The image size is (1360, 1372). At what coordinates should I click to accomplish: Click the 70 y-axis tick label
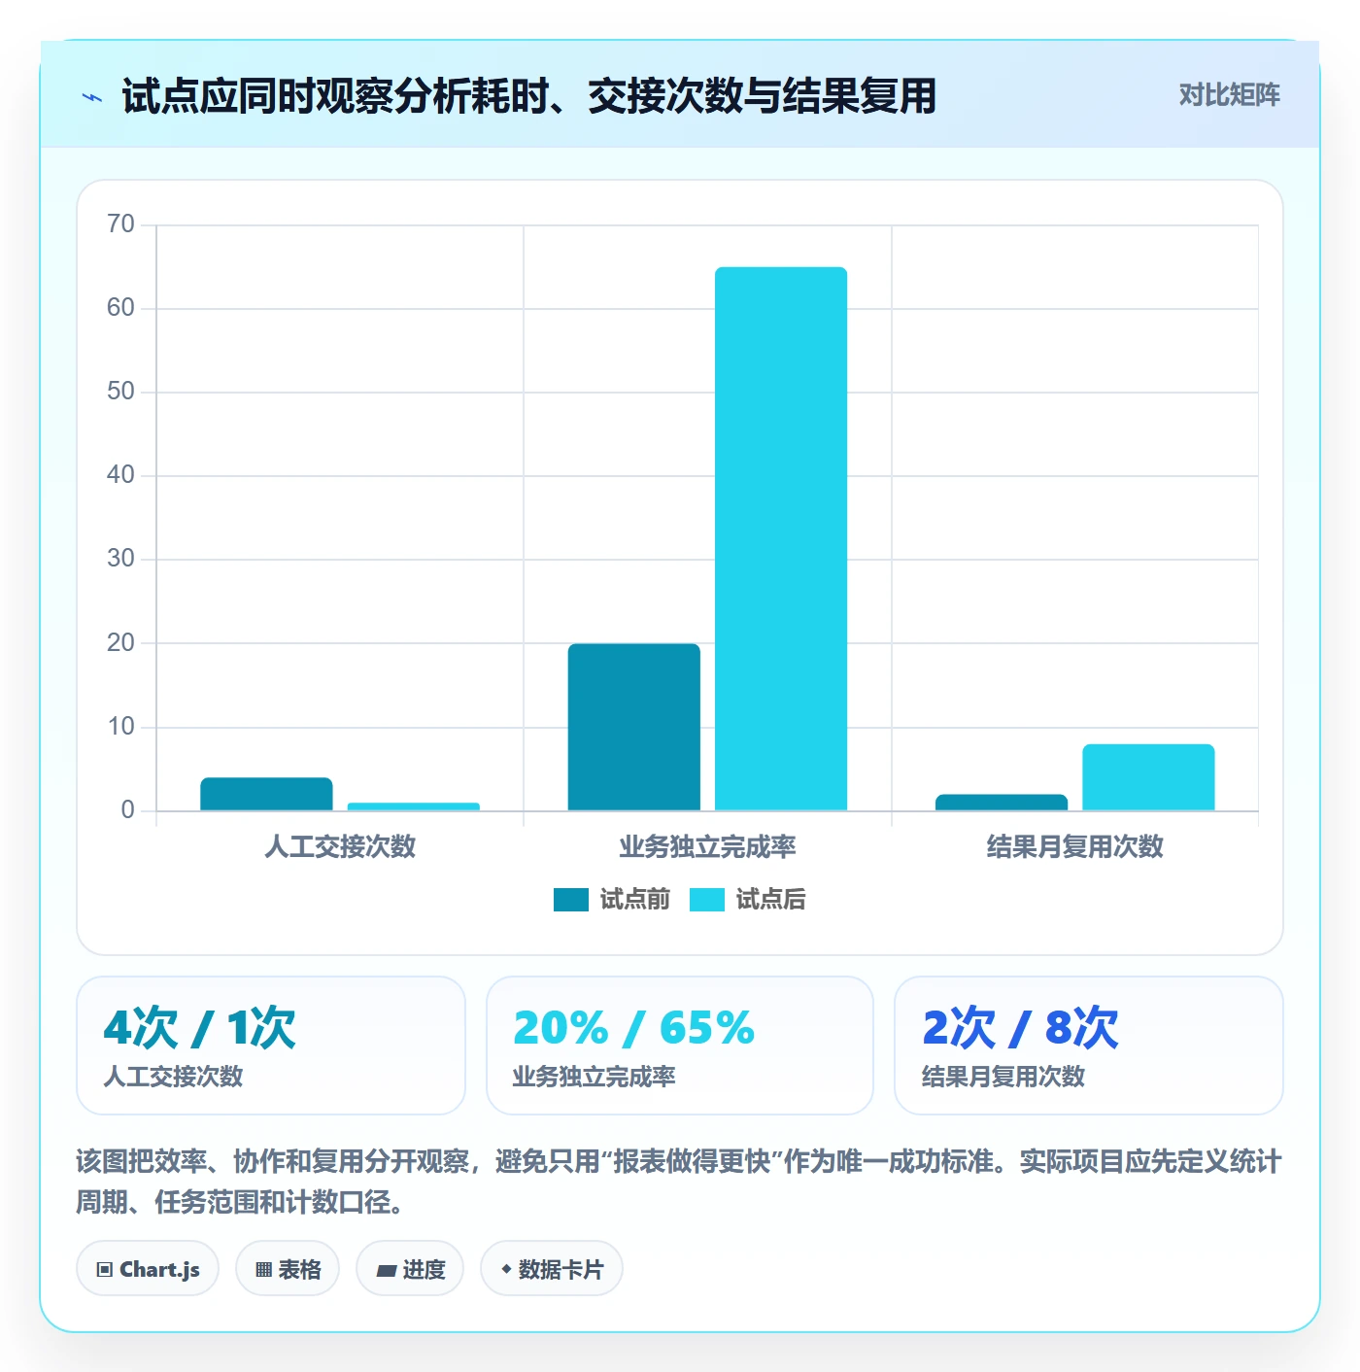[120, 224]
